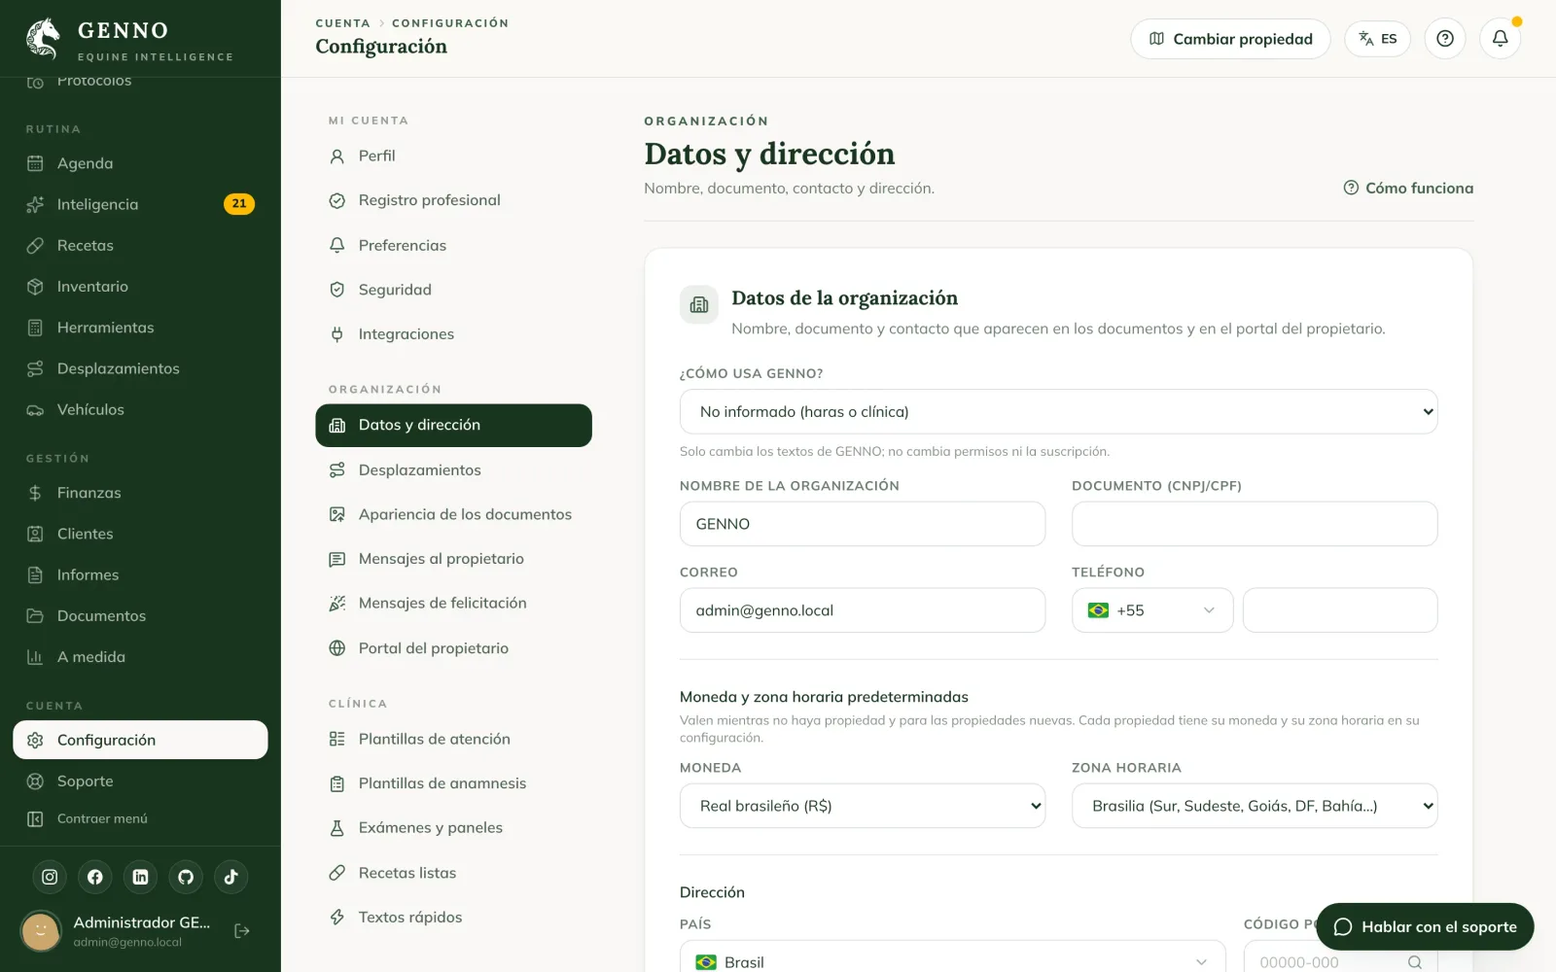Click the Cómo funciona link
1556x972 pixels.
(x=1408, y=189)
